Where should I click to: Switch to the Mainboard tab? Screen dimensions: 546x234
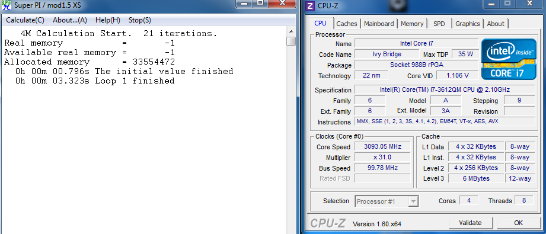click(x=379, y=24)
